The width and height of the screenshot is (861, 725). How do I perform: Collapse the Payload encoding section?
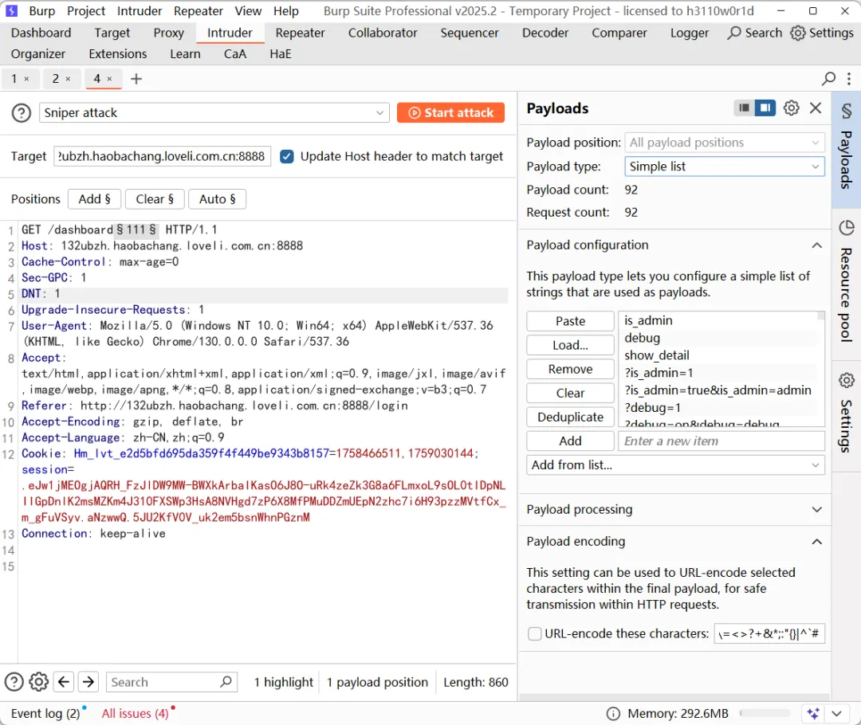point(817,542)
